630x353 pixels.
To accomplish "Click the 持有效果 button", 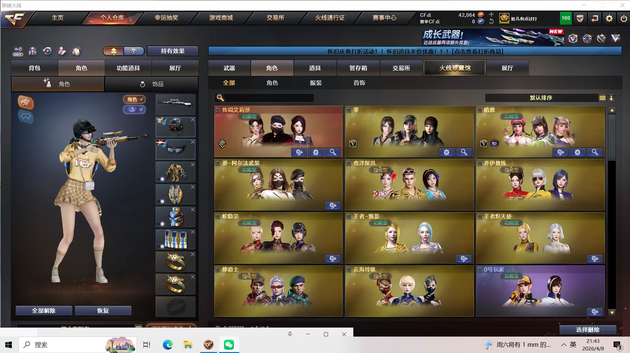I will [x=173, y=51].
